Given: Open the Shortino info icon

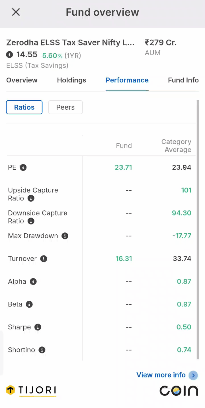Looking at the screenshot, I should pyautogui.click(x=42, y=350).
